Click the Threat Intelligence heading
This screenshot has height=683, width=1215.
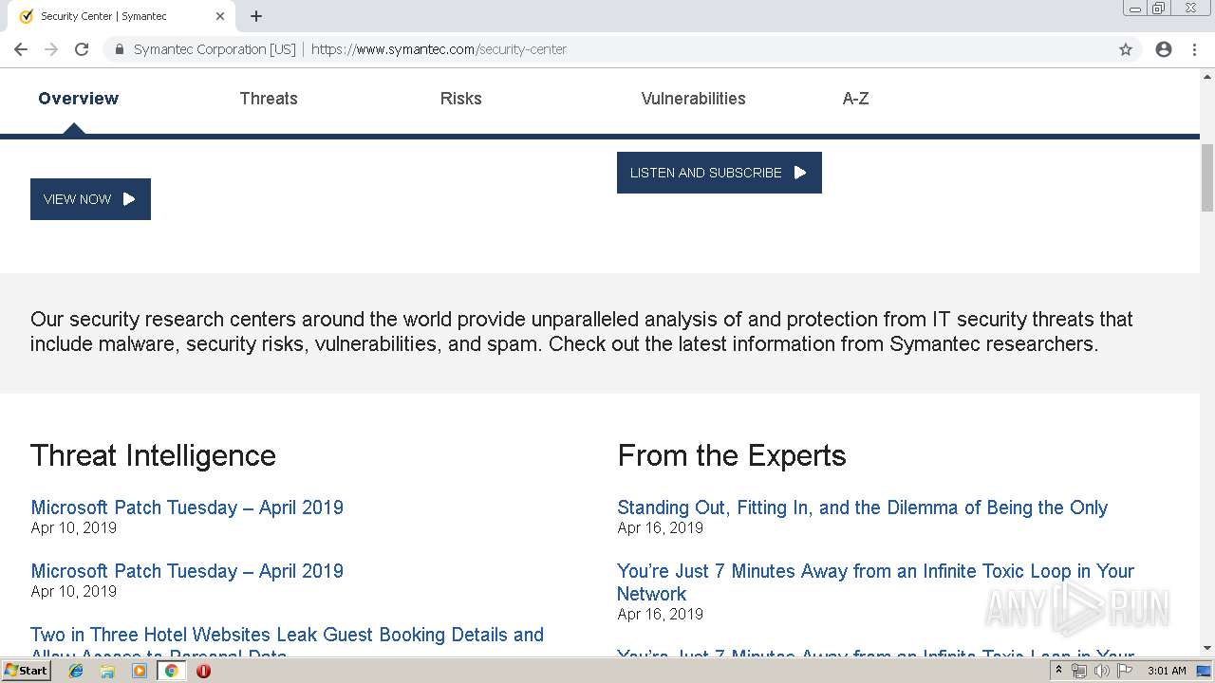[153, 455]
